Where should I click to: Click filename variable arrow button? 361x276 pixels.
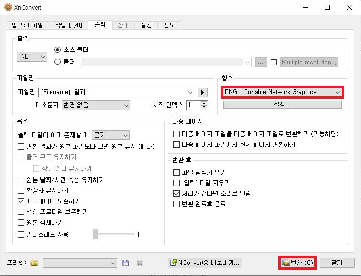(x=203, y=92)
